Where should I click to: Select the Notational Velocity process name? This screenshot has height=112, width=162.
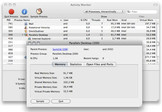click(39, 28)
